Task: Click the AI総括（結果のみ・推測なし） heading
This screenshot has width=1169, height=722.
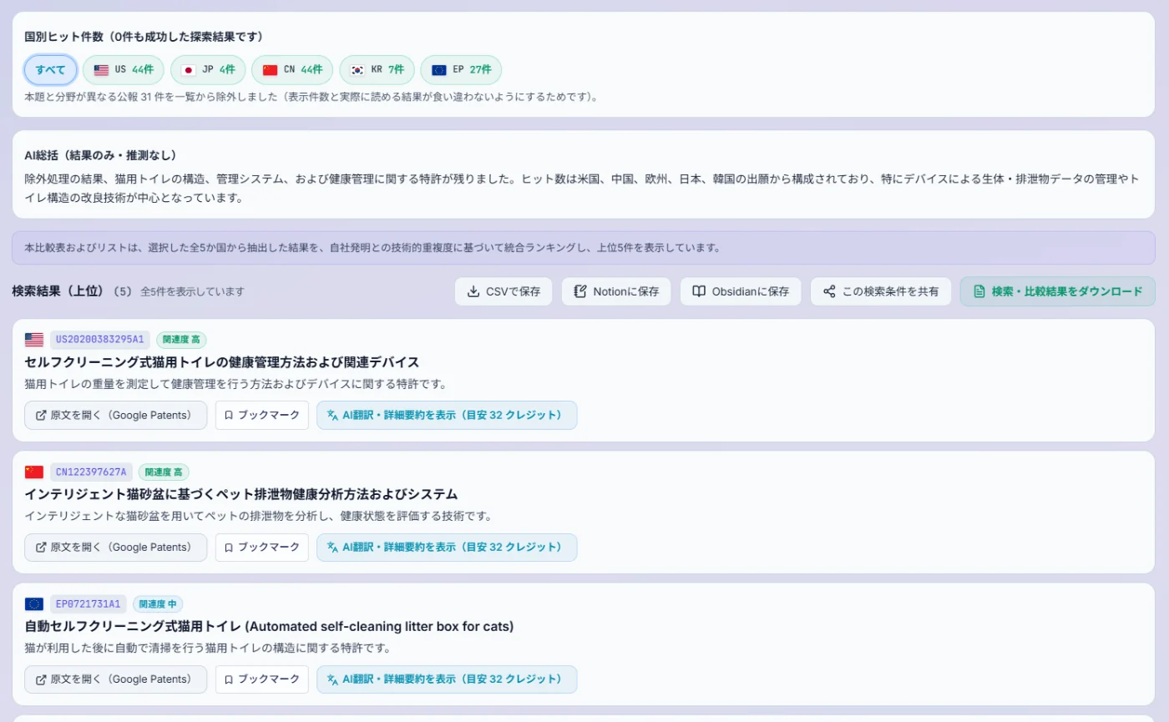Action: click(100, 155)
